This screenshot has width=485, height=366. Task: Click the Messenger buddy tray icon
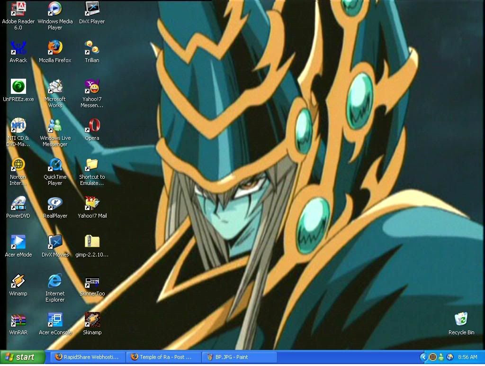(x=441, y=357)
